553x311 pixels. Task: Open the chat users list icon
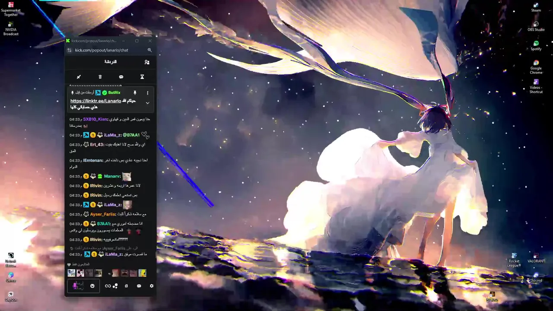click(147, 62)
